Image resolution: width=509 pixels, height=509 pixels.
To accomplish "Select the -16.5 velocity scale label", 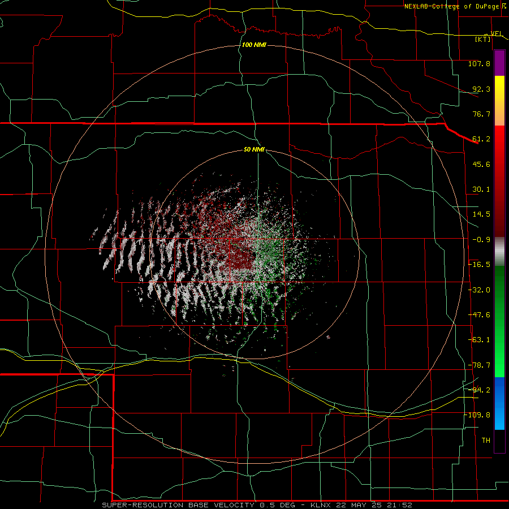I will pos(479,265).
